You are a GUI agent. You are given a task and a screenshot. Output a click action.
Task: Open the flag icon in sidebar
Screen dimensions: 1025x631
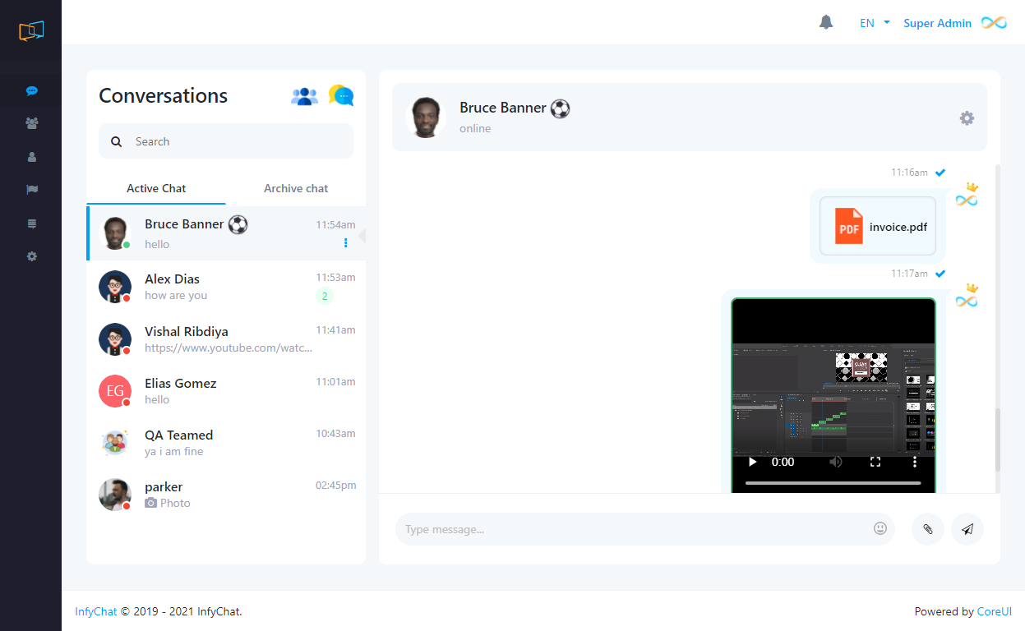32,190
